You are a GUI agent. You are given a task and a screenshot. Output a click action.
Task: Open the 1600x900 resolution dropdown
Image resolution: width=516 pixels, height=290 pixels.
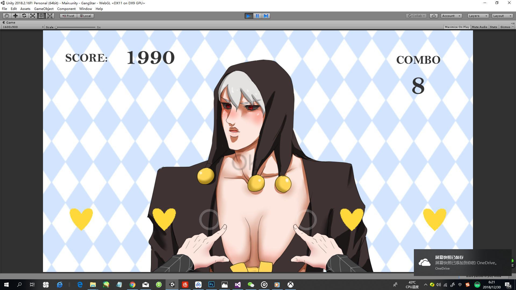click(x=23, y=27)
